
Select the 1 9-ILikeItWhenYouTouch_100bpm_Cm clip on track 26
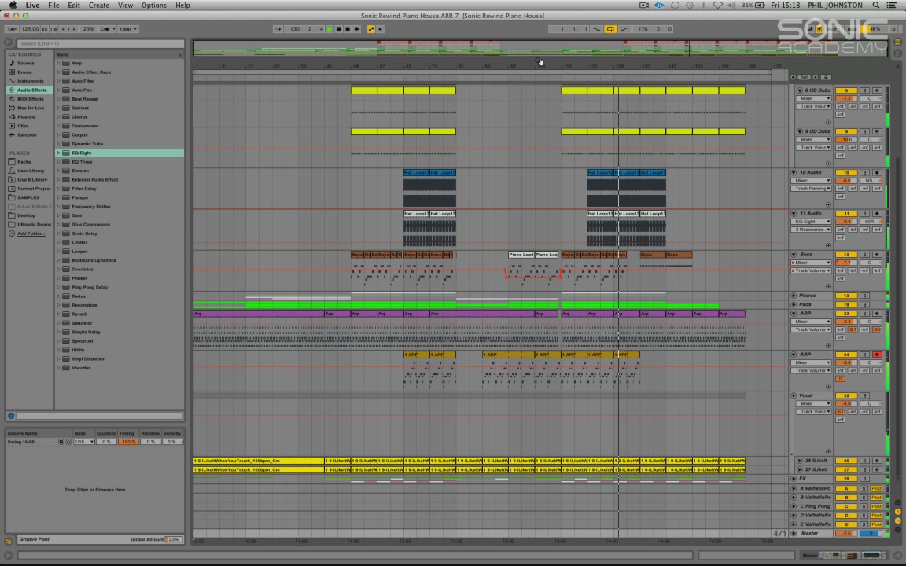[x=259, y=461]
